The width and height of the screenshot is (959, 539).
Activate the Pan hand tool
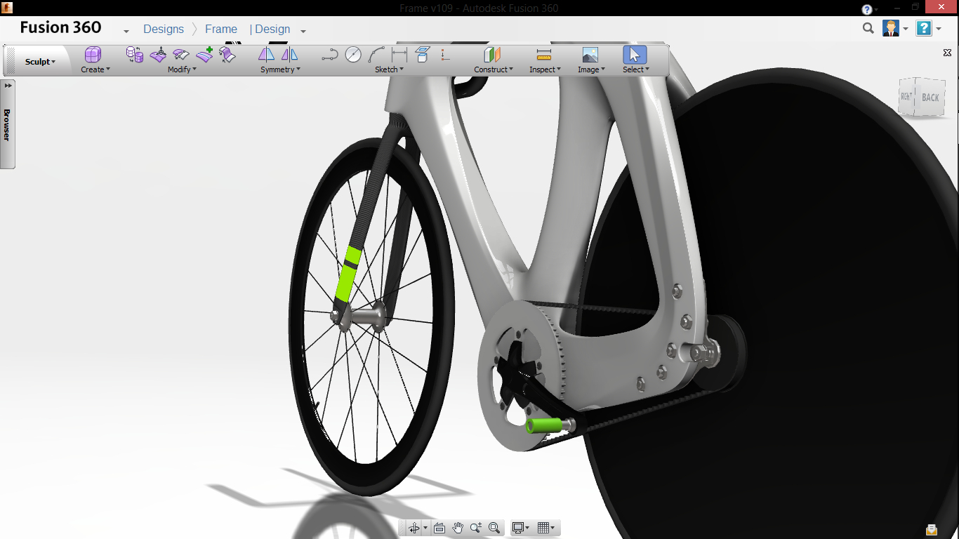458,528
